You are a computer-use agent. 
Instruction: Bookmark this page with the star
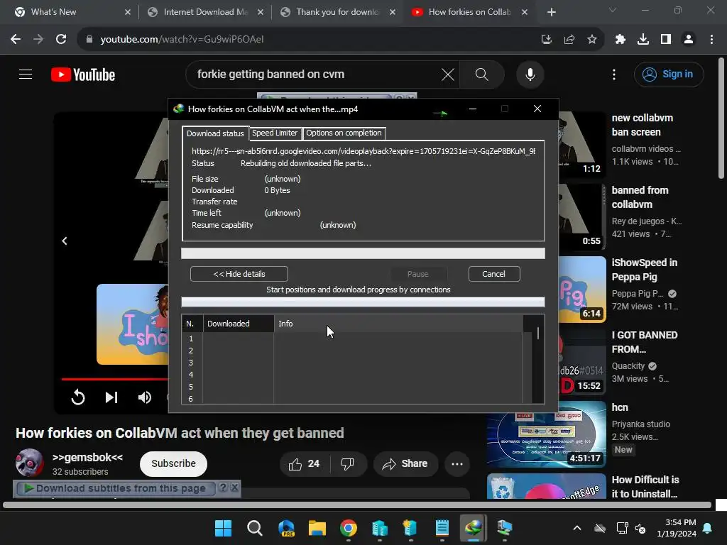point(591,40)
